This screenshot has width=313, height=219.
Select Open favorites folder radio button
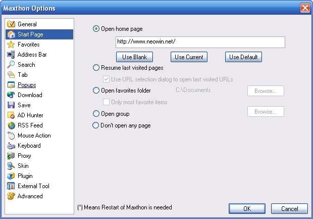pyautogui.click(x=96, y=91)
